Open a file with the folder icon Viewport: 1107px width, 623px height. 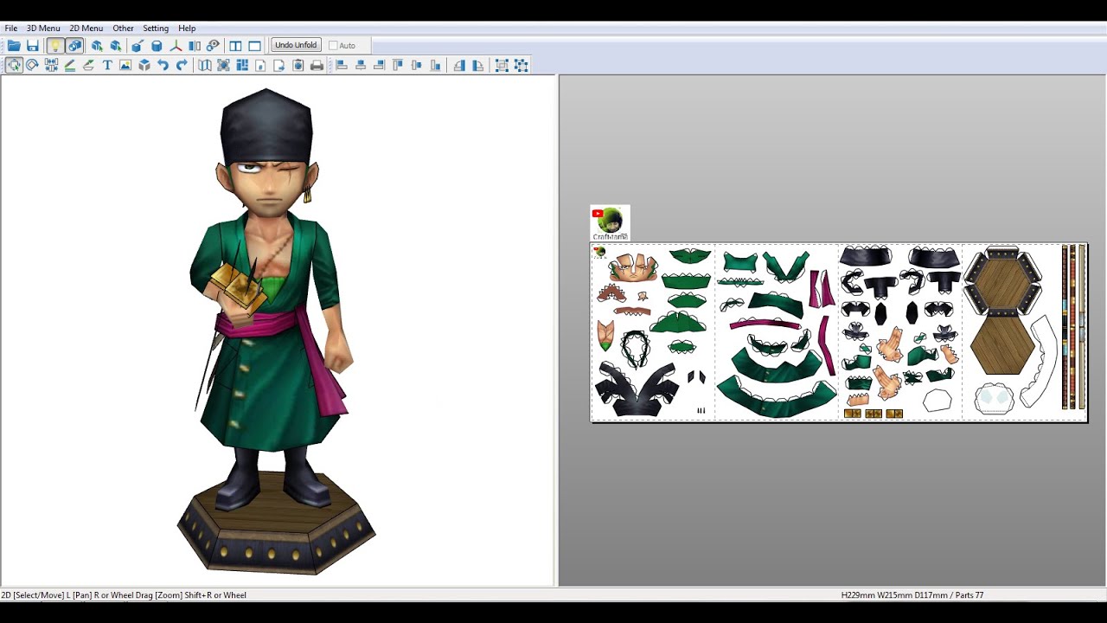[x=14, y=46]
